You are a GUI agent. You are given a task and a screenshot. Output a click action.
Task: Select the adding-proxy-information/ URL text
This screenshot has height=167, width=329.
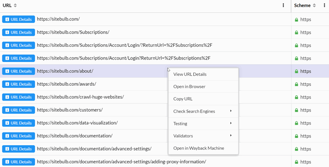(121, 162)
